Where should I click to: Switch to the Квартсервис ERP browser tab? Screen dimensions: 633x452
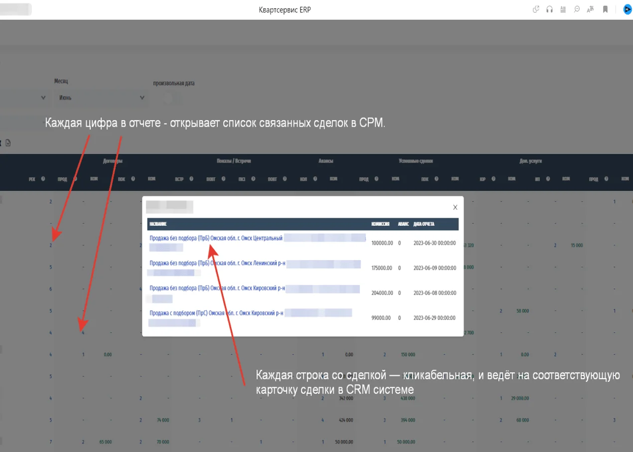coord(15,9)
